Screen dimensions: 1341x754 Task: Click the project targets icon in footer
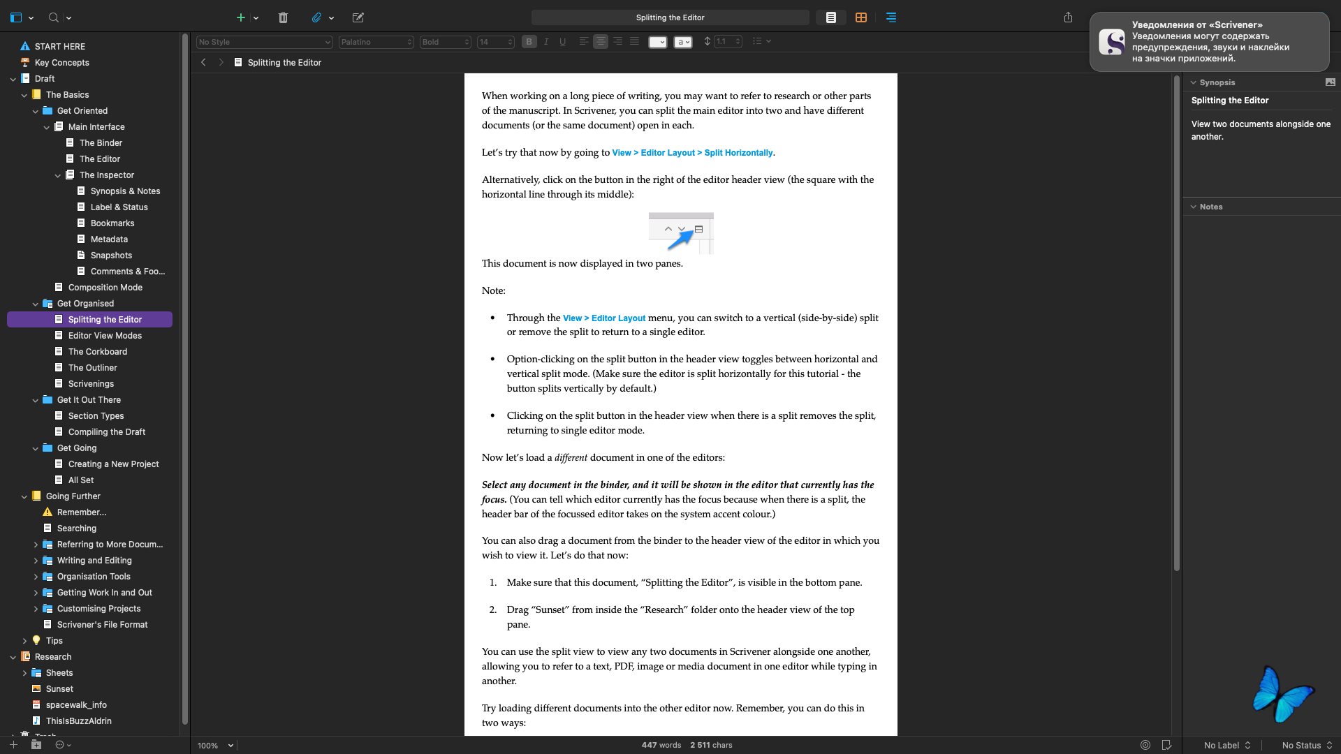point(1145,745)
